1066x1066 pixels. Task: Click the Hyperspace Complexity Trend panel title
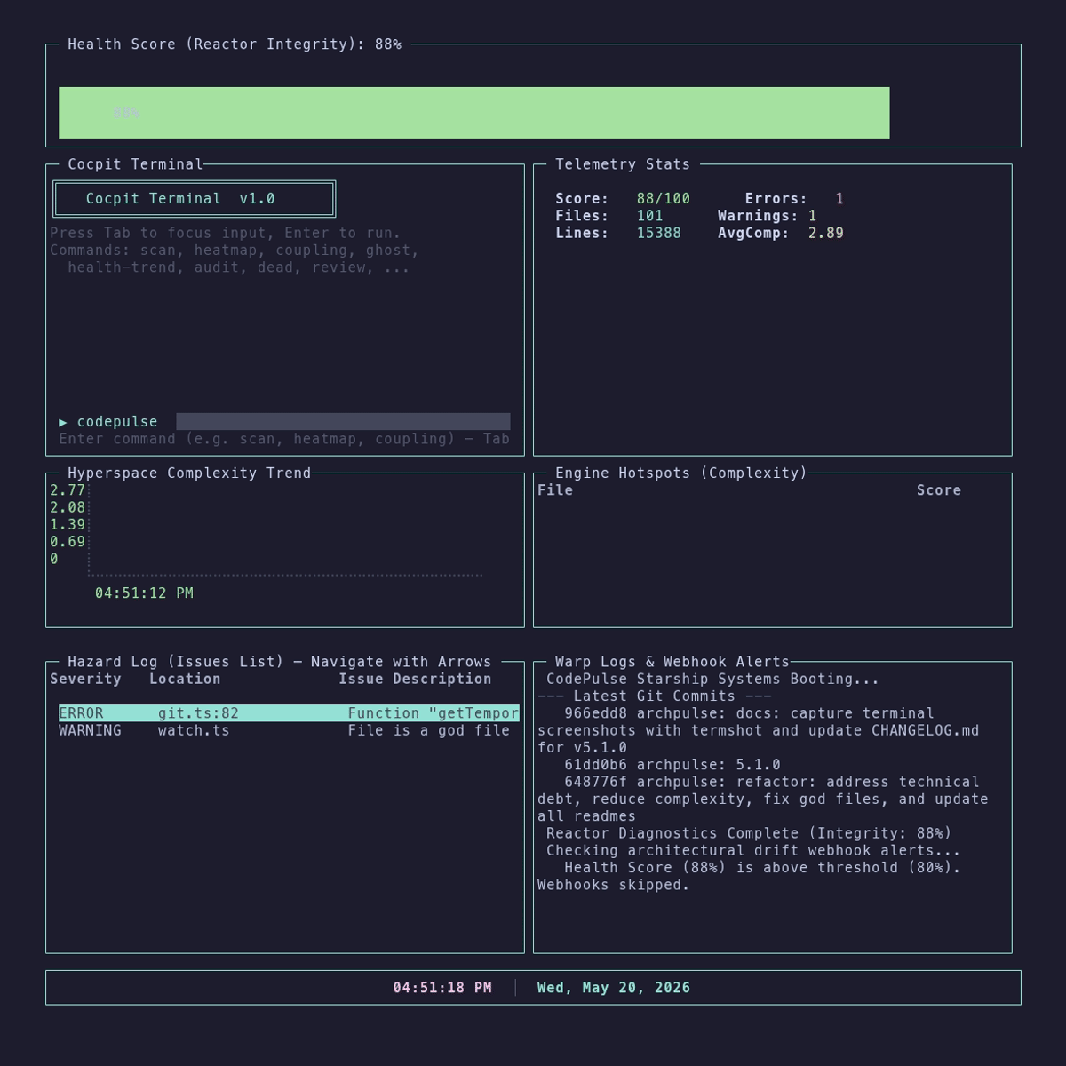[x=189, y=473]
